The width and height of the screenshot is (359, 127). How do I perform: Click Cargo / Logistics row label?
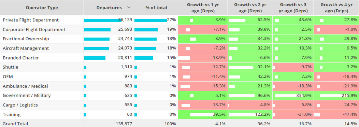[x=20, y=105]
